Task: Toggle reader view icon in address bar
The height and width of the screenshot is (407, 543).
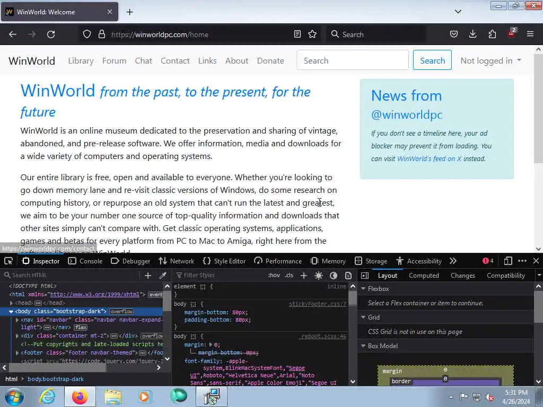Action: click(297, 34)
